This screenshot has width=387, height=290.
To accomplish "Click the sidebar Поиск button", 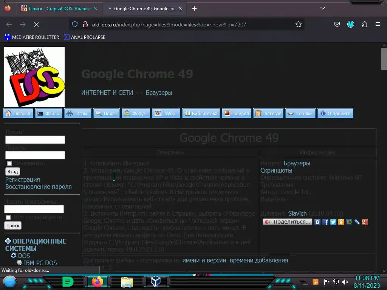I will (x=13, y=225).
